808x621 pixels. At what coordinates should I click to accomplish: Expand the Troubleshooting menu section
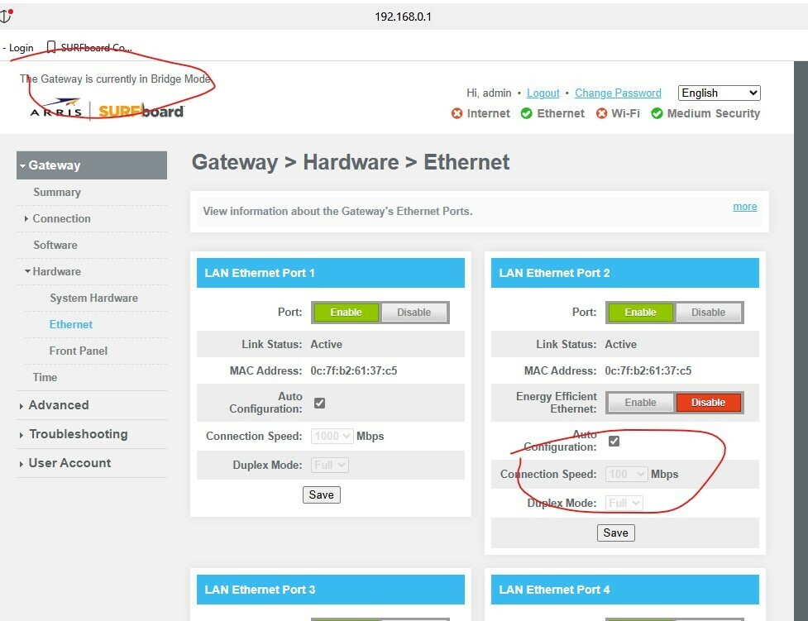tap(78, 434)
